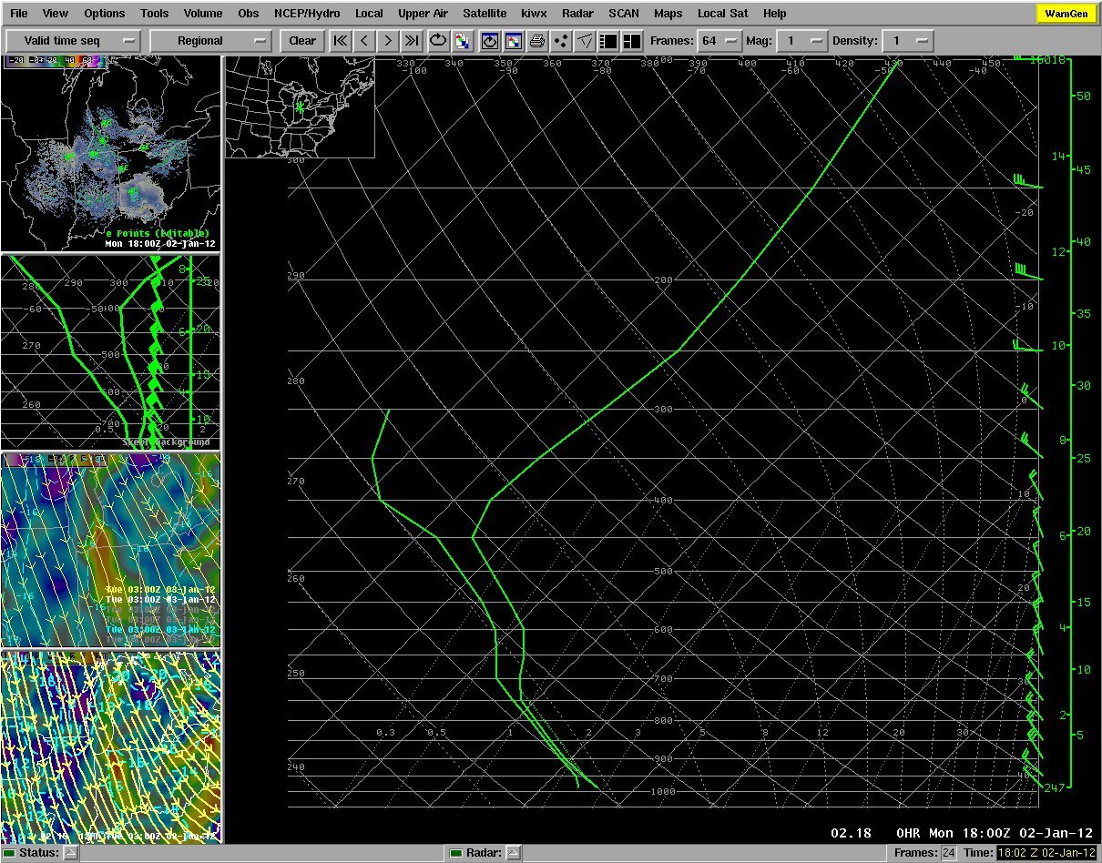Step forward one frame
Screen dimensions: 1102x863
(x=388, y=40)
